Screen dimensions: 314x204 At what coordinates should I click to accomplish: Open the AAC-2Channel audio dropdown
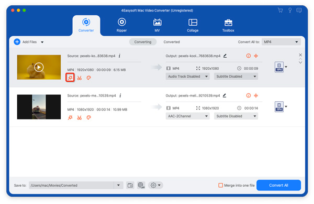click(x=188, y=116)
